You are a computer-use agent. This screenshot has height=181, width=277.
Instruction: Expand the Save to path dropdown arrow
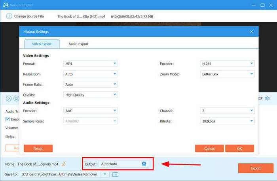105,174
